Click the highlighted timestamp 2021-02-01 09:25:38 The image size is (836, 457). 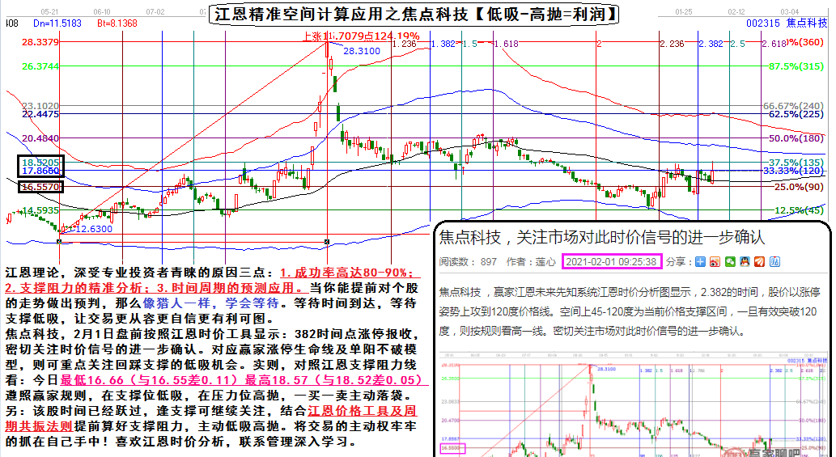612,262
